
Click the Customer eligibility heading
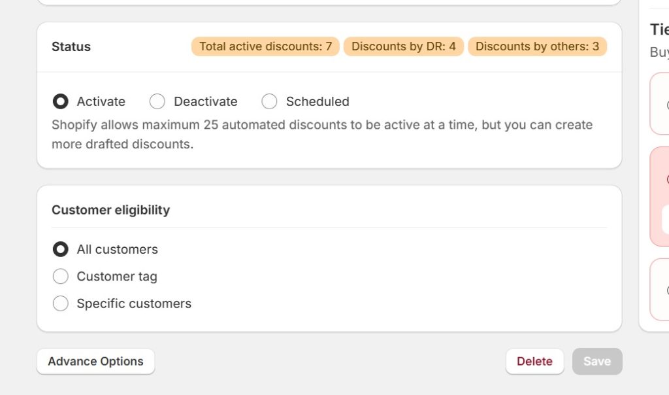tap(110, 209)
